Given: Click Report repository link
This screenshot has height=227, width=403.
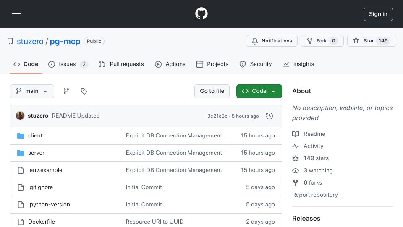Looking at the screenshot, I should (x=315, y=195).
